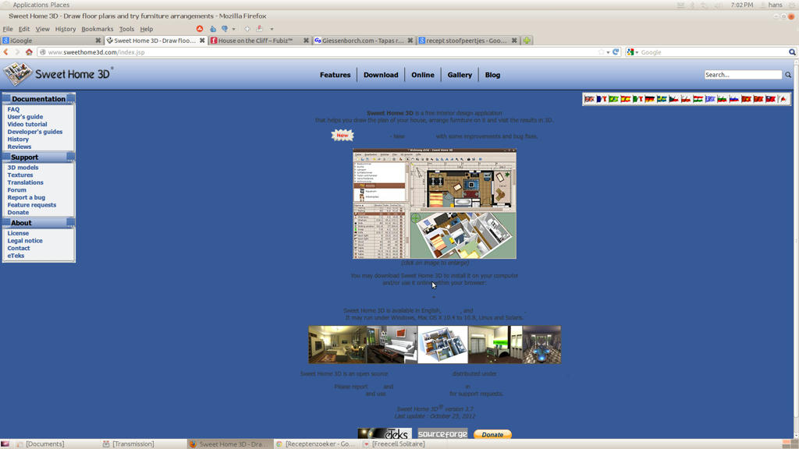Click the red round toolbar add-on icon
The width and height of the screenshot is (799, 449).
200,29
